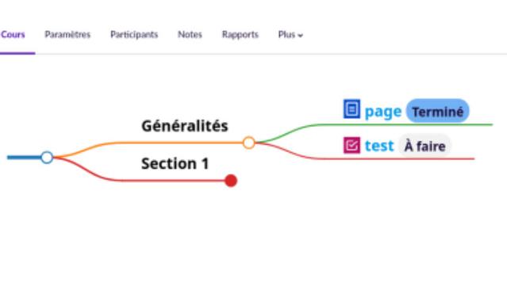Viewport: 507px width, 286px height.
Task: Open the page activity link
Action: (x=383, y=112)
